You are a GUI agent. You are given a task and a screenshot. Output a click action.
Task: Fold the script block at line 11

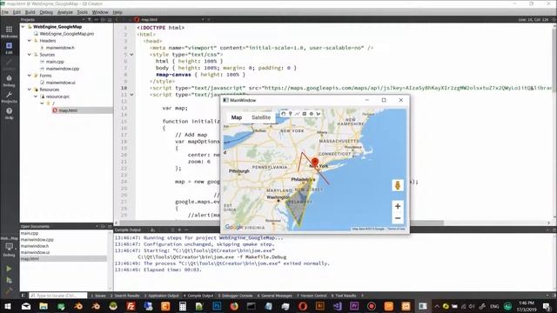(x=131, y=95)
